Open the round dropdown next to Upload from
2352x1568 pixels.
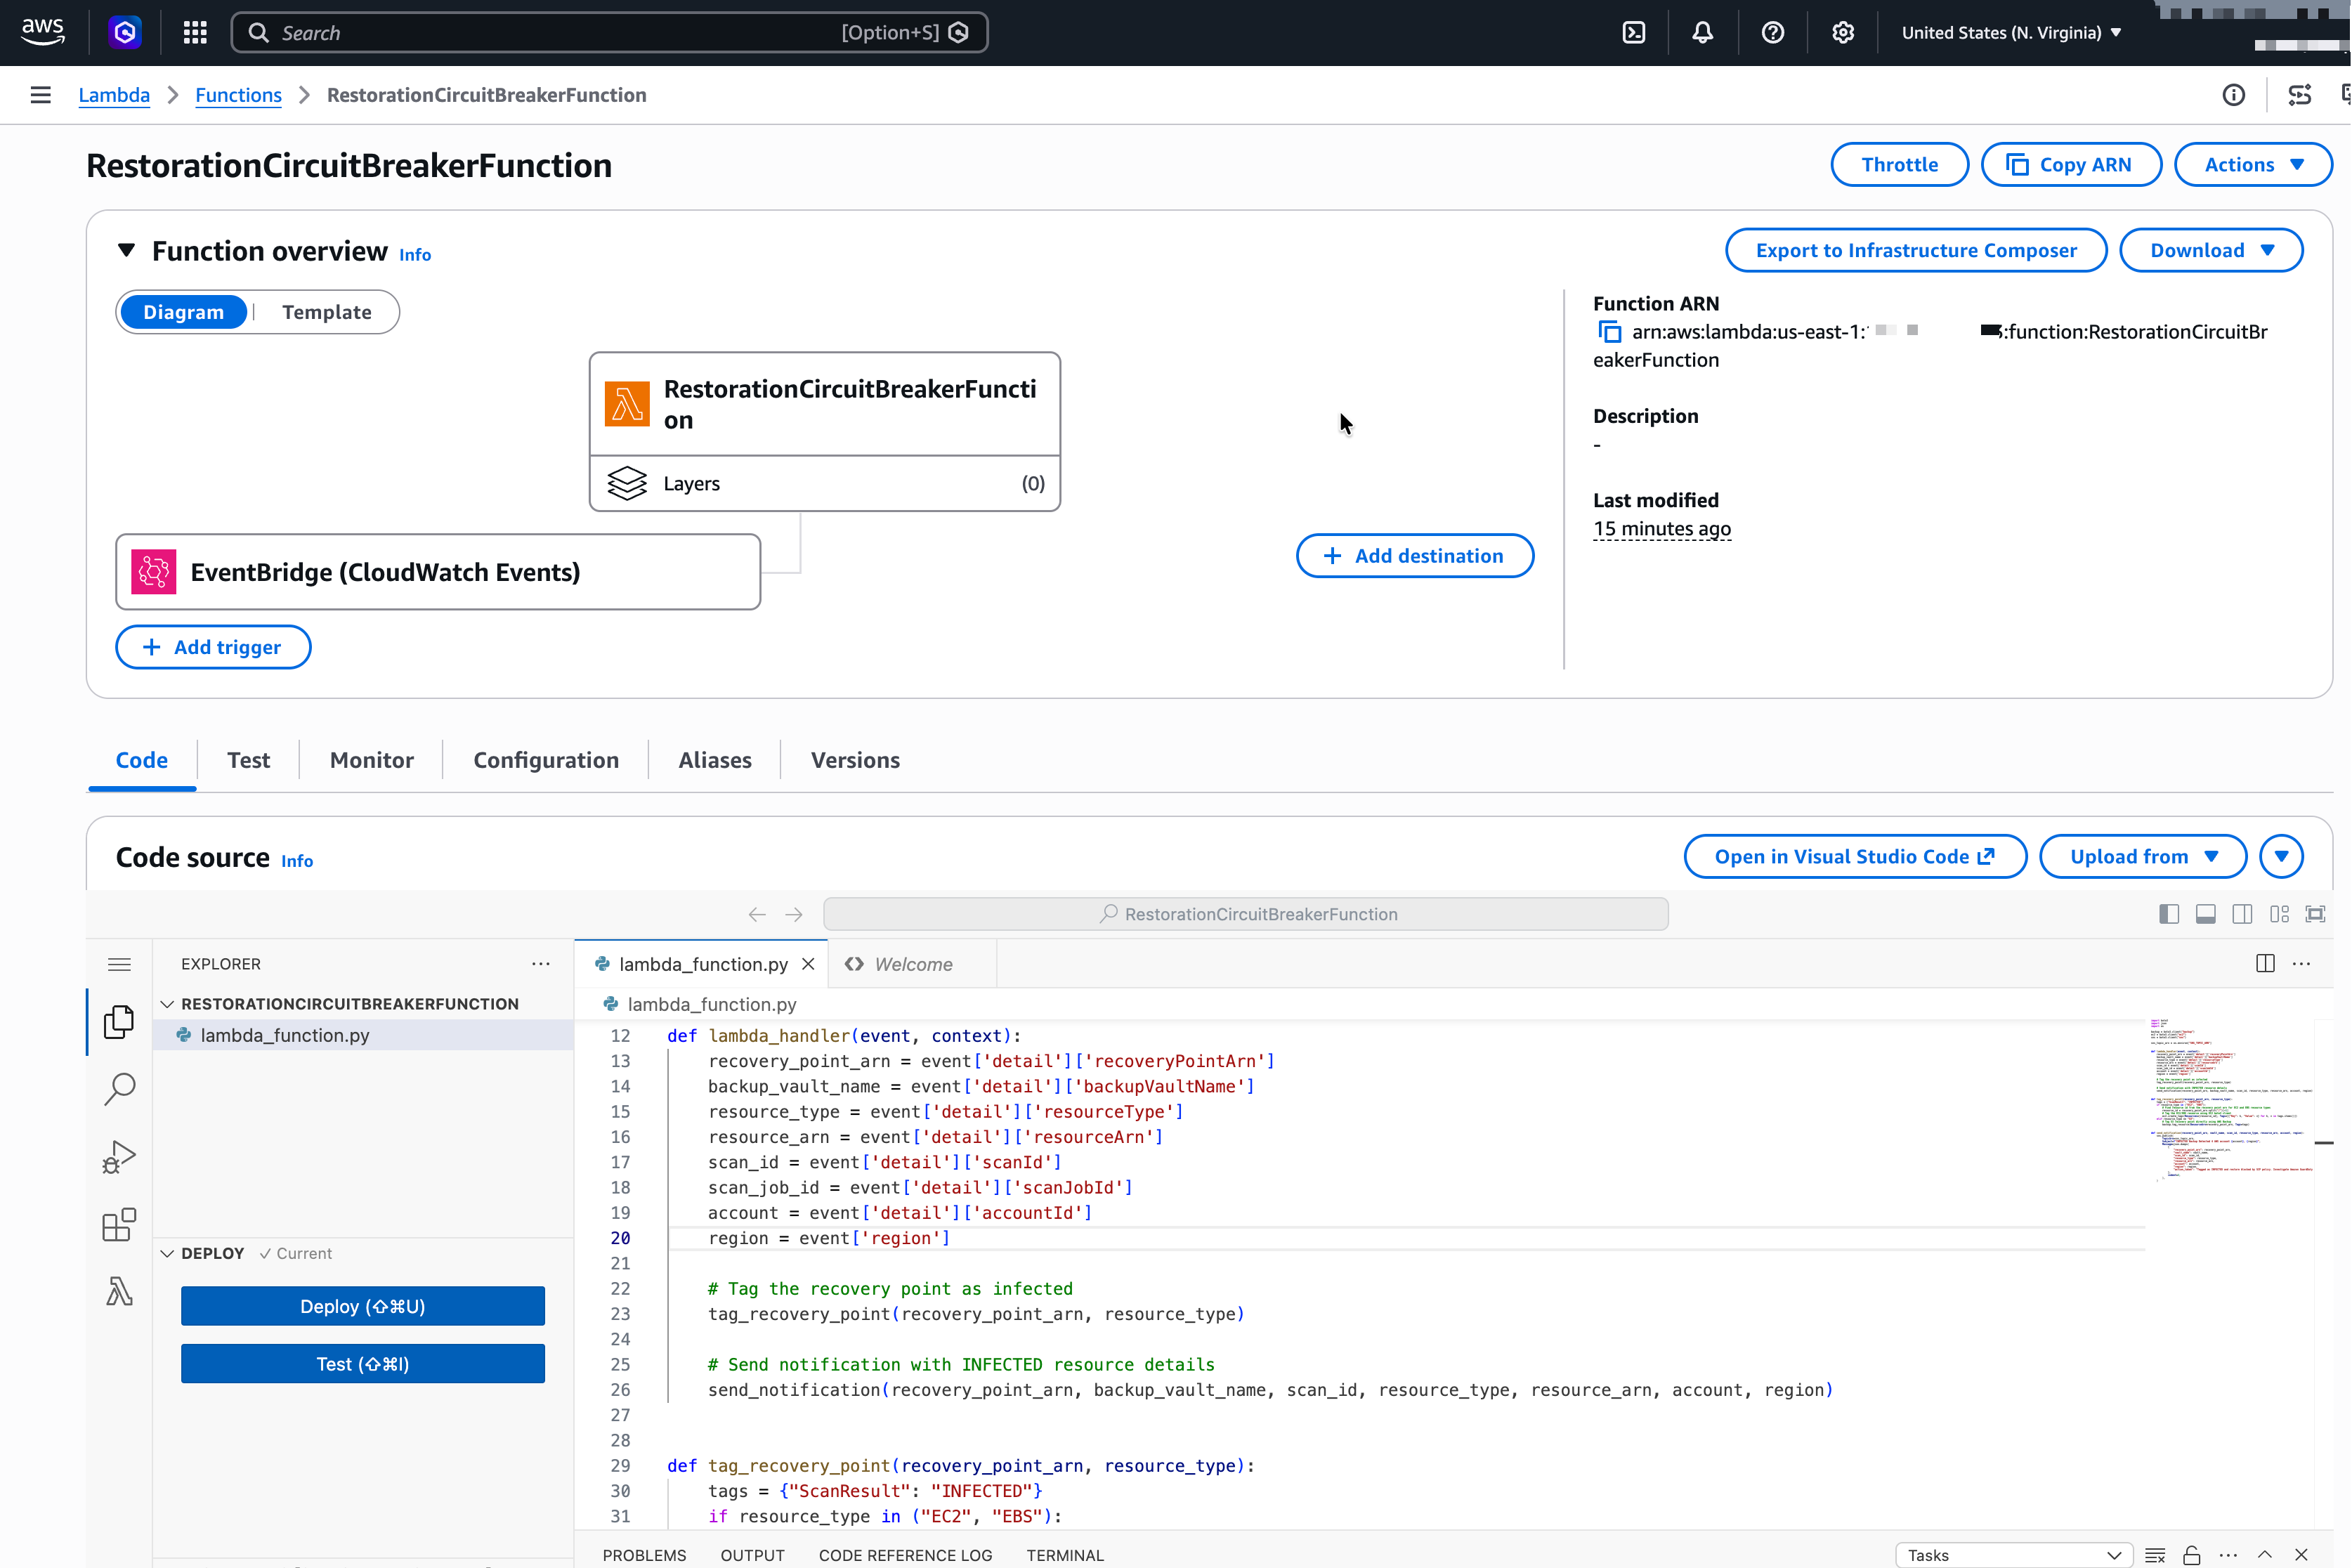click(x=2281, y=856)
